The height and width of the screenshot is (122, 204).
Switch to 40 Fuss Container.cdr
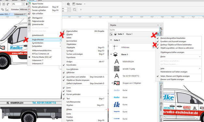pos(41,54)
